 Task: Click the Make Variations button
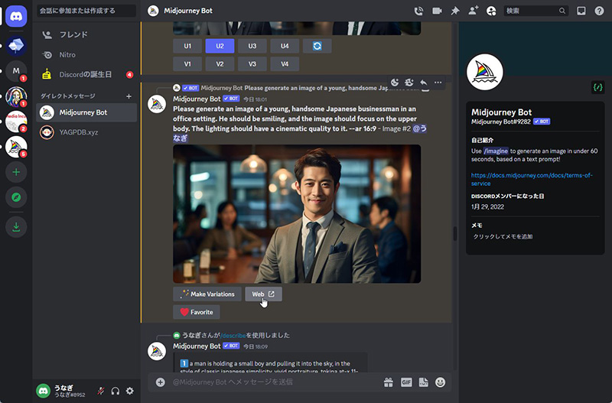(207, 294)
